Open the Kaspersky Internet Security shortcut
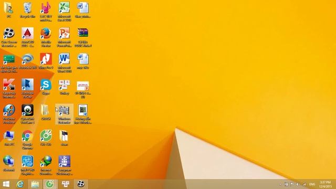Screen dimensions: 336x189 coord(9,89)
